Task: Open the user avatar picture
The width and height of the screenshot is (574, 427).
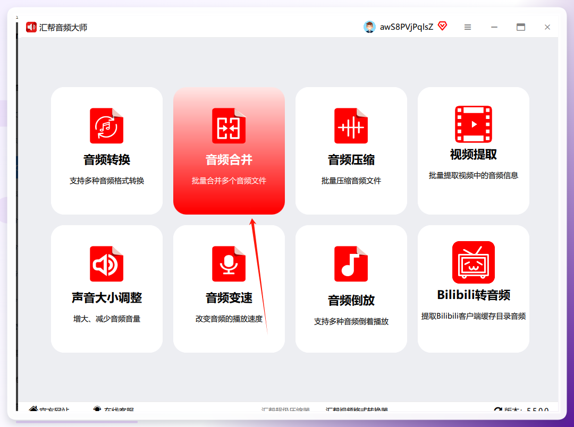Action: click(369, 27)
